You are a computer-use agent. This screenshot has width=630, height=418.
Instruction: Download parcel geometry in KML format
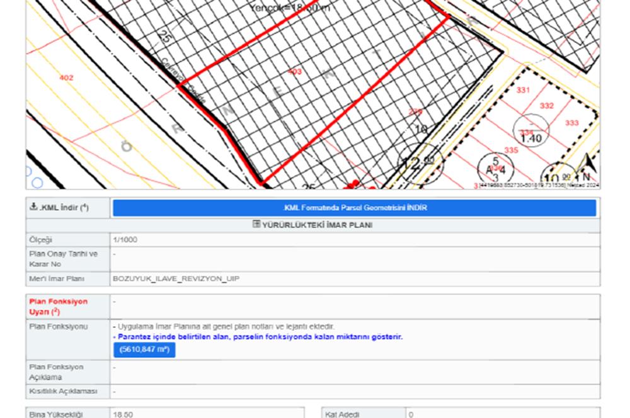click(353, 208)
